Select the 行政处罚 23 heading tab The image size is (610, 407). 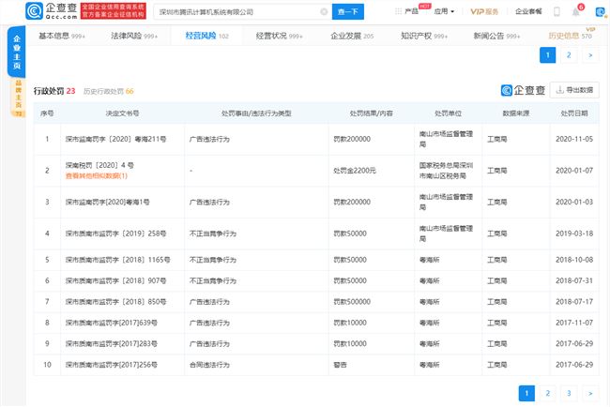[x=54, y=91]
